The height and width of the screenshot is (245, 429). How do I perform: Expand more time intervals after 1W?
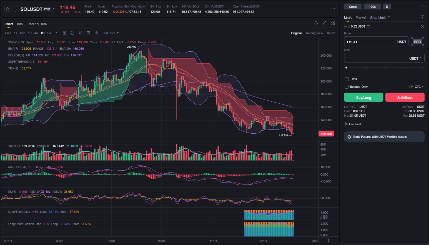[x=56, y=33]
